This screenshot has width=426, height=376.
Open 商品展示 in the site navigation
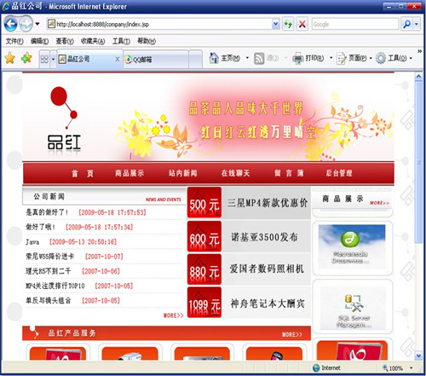pos(130,173)
